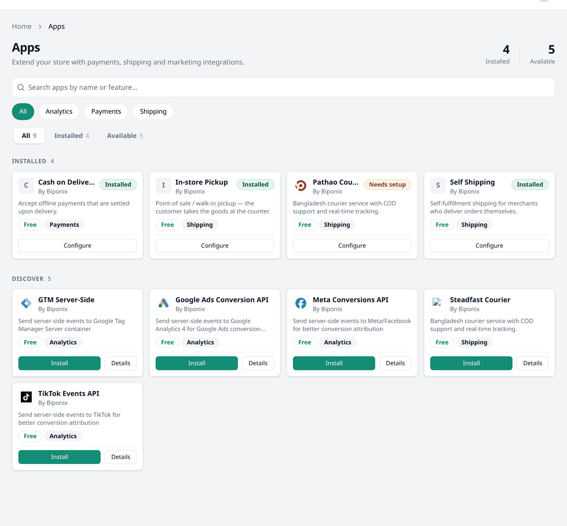The height and width of the screenshot is (526, 567).
Task: Click the Steadfast Courier logo icon
Action: pyautogui.click(x=438, y=303)
